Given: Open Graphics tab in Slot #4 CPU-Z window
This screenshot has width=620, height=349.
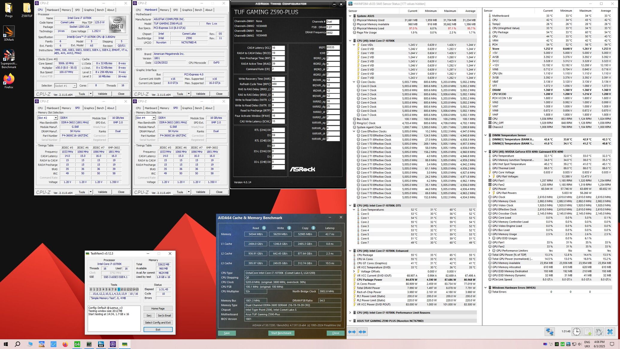Looking at the screenshot, I should (x=187, y=108).
